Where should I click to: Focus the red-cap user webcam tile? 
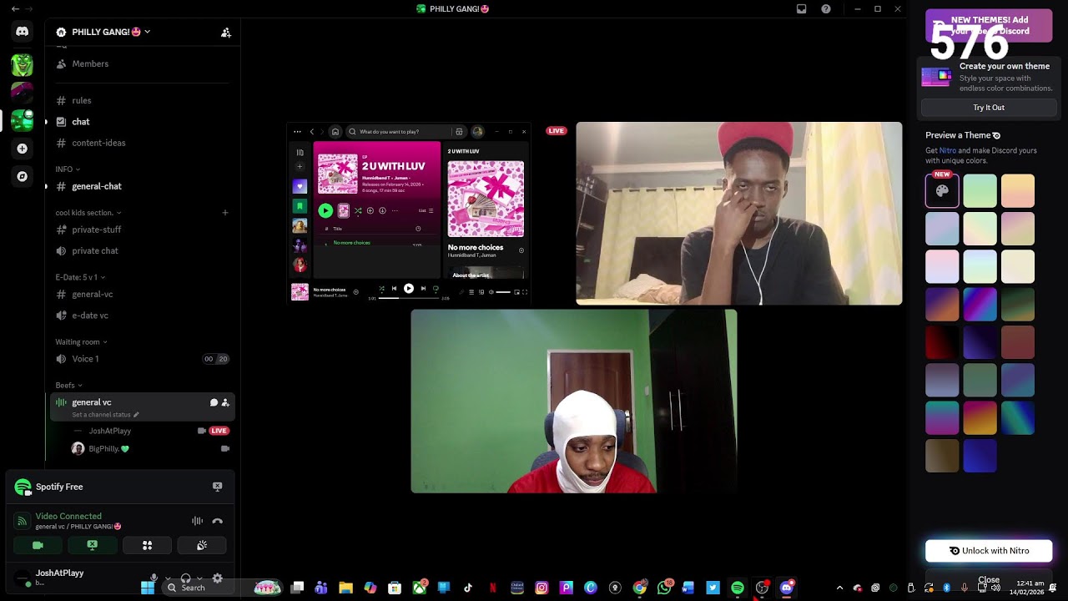pos(738,214)
